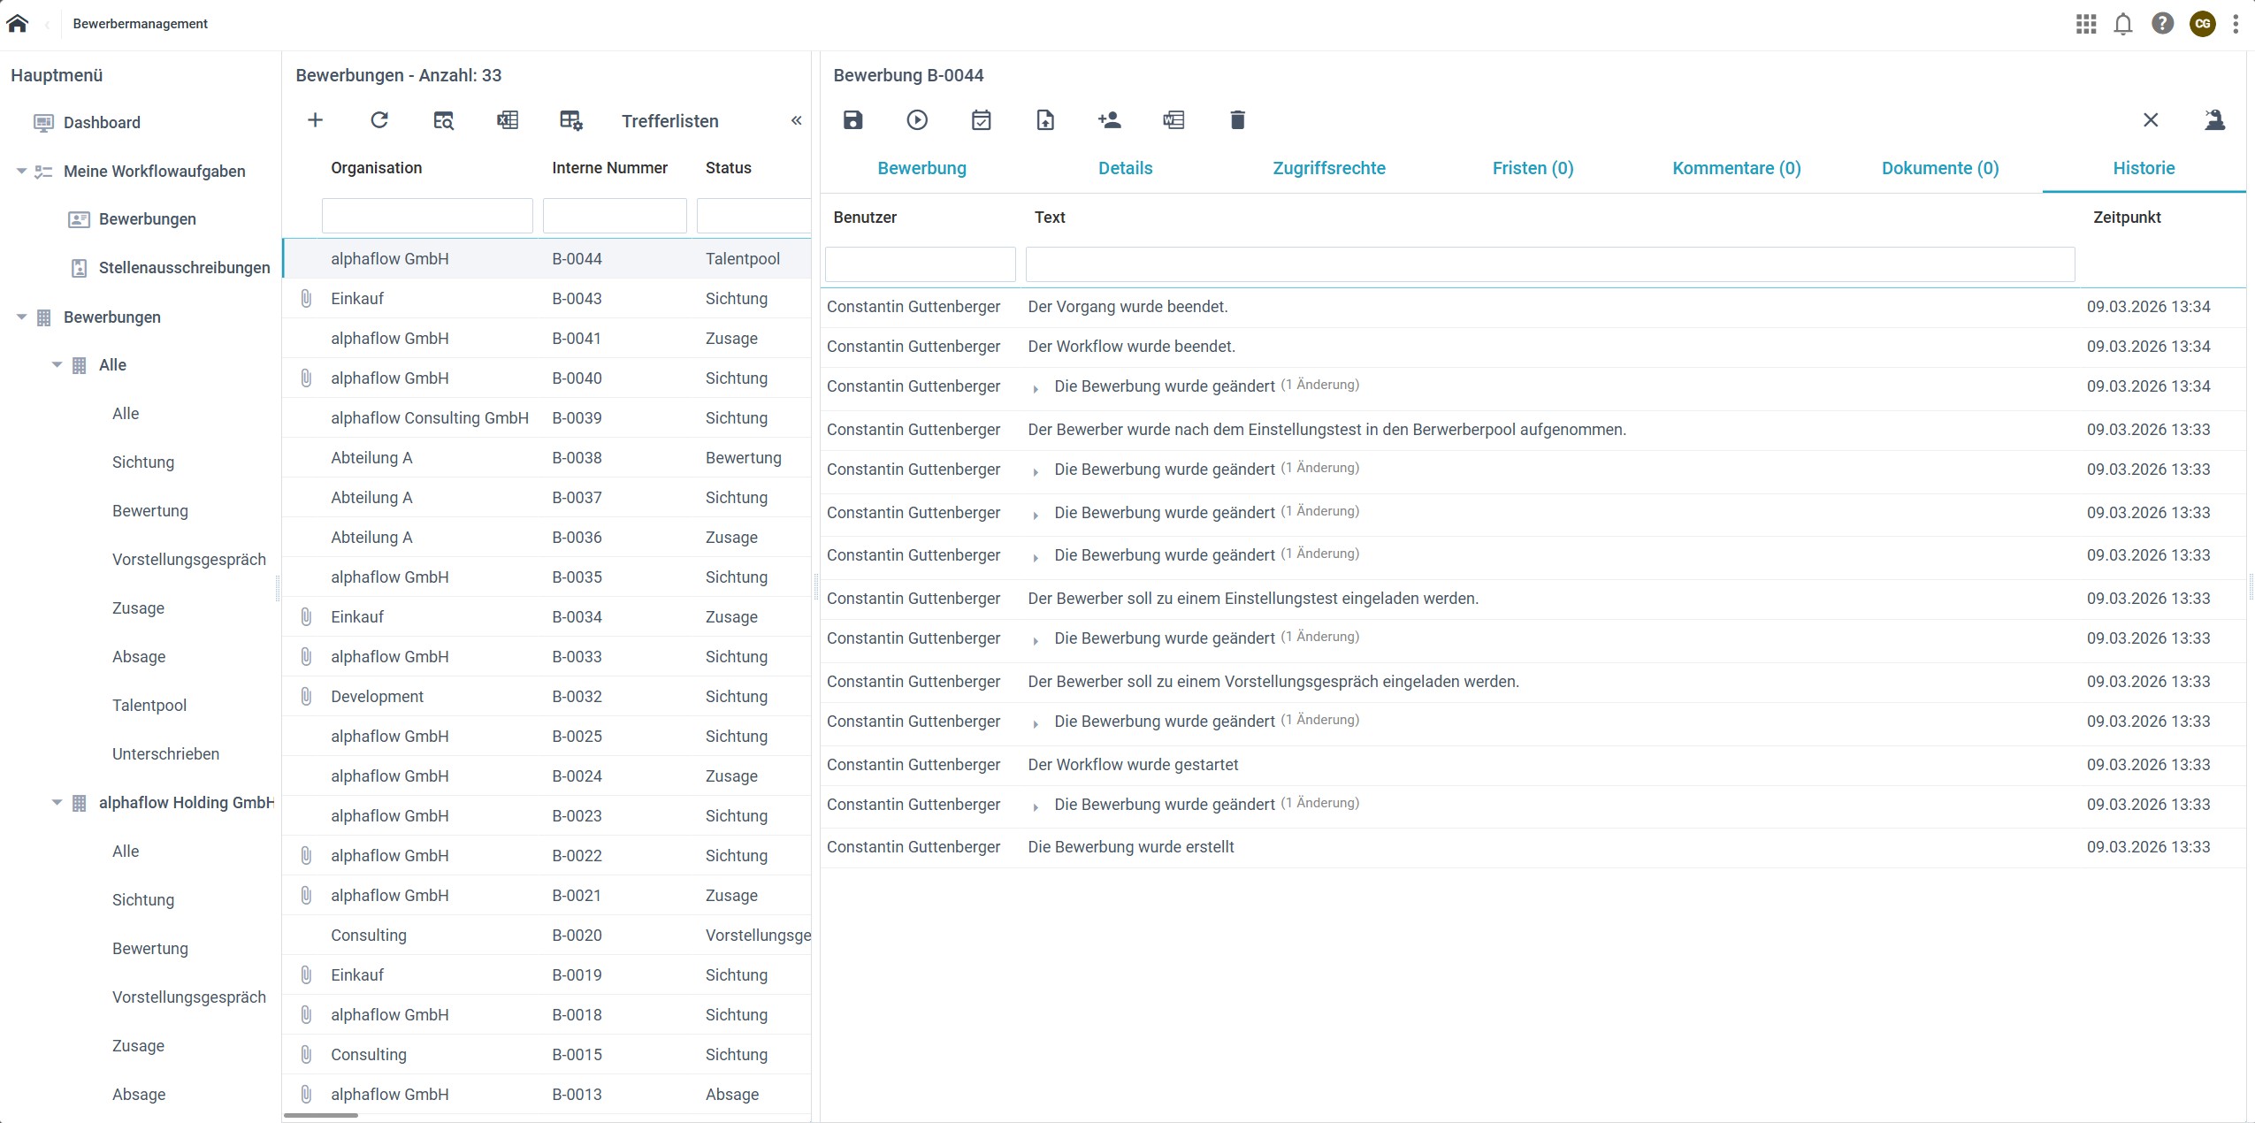Click the save icon in Bewerbung toolbar
The image size is (2255, 1123).
852,120
